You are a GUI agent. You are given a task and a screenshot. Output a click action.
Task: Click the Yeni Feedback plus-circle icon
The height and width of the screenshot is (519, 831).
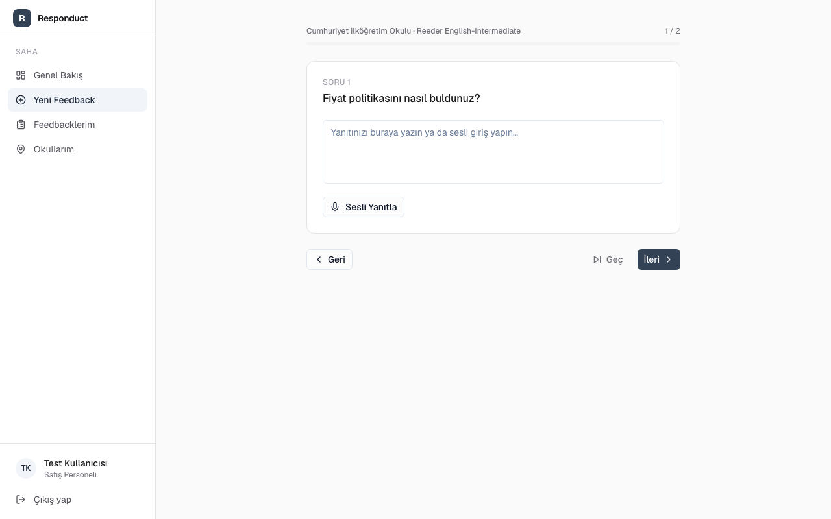21,100
